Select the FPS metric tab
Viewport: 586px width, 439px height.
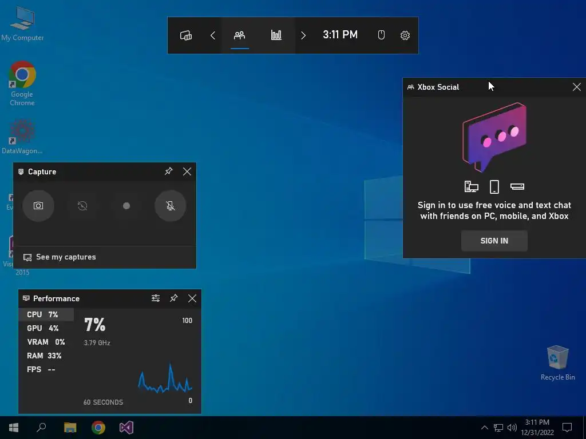46,370
